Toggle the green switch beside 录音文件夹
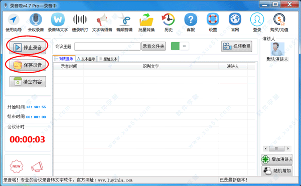Viewport: 301px width, 186px height. click(x=180, y=46)
